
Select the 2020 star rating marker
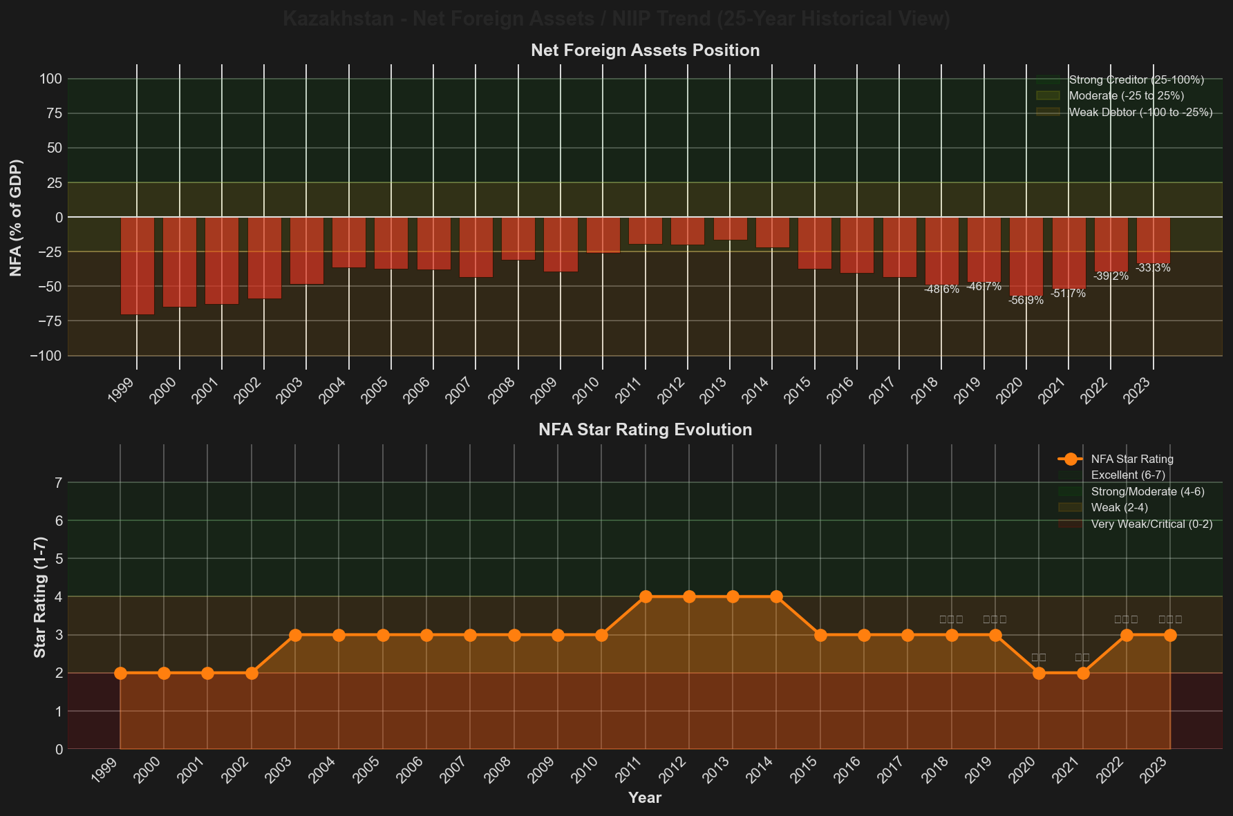tap(1039, 673)
